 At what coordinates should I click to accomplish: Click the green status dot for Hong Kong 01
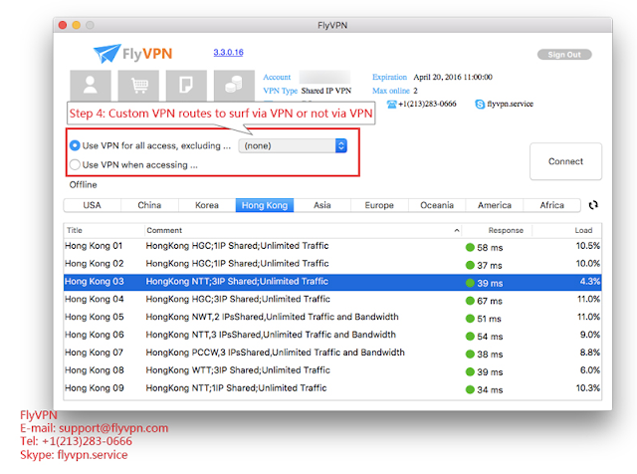[x=470, y=248]
